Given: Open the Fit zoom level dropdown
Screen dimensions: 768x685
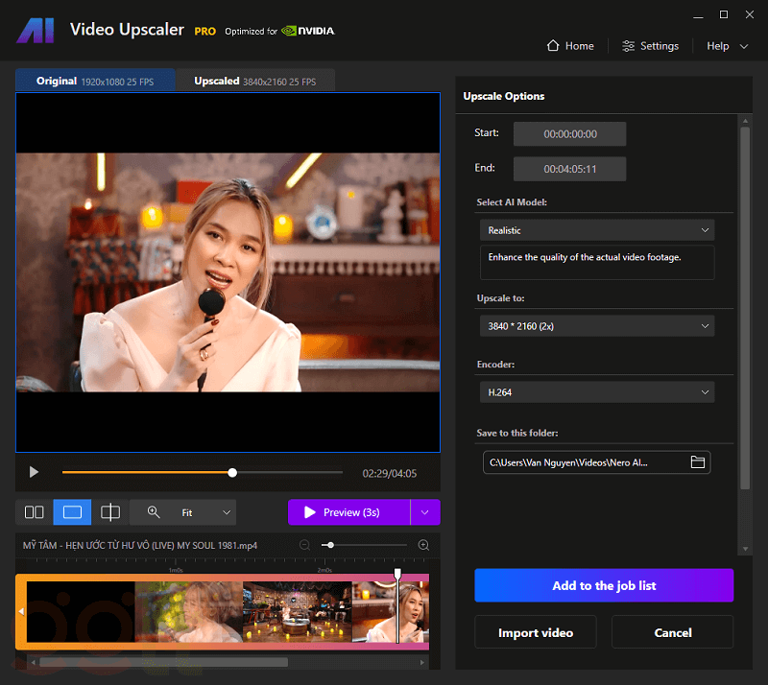Looking at the screenshot, I should (x=204, y=512).
